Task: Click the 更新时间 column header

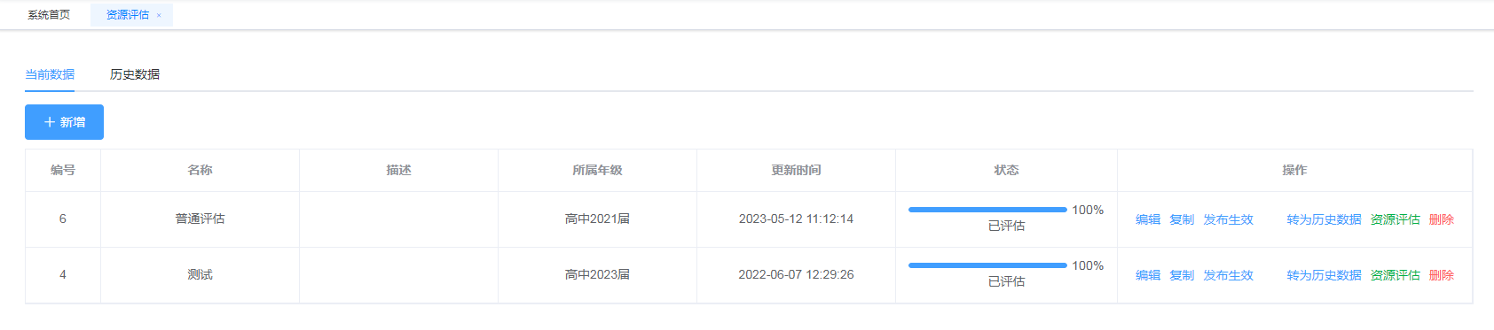Action: (796, 170)
